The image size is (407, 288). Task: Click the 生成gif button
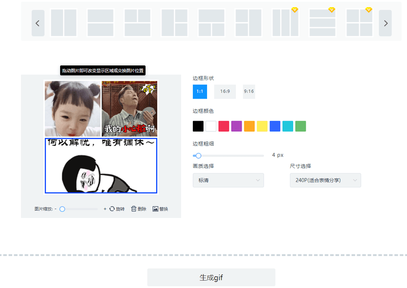[x=211, y=277]
